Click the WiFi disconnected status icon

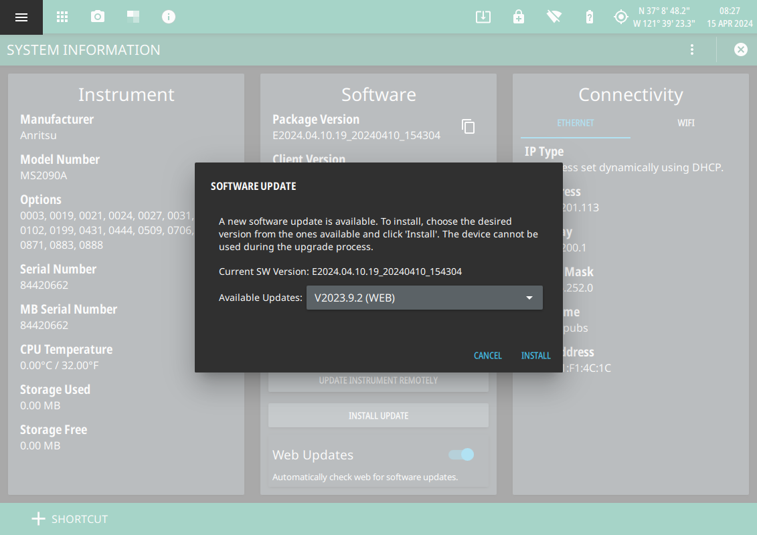tap(554, 17)
